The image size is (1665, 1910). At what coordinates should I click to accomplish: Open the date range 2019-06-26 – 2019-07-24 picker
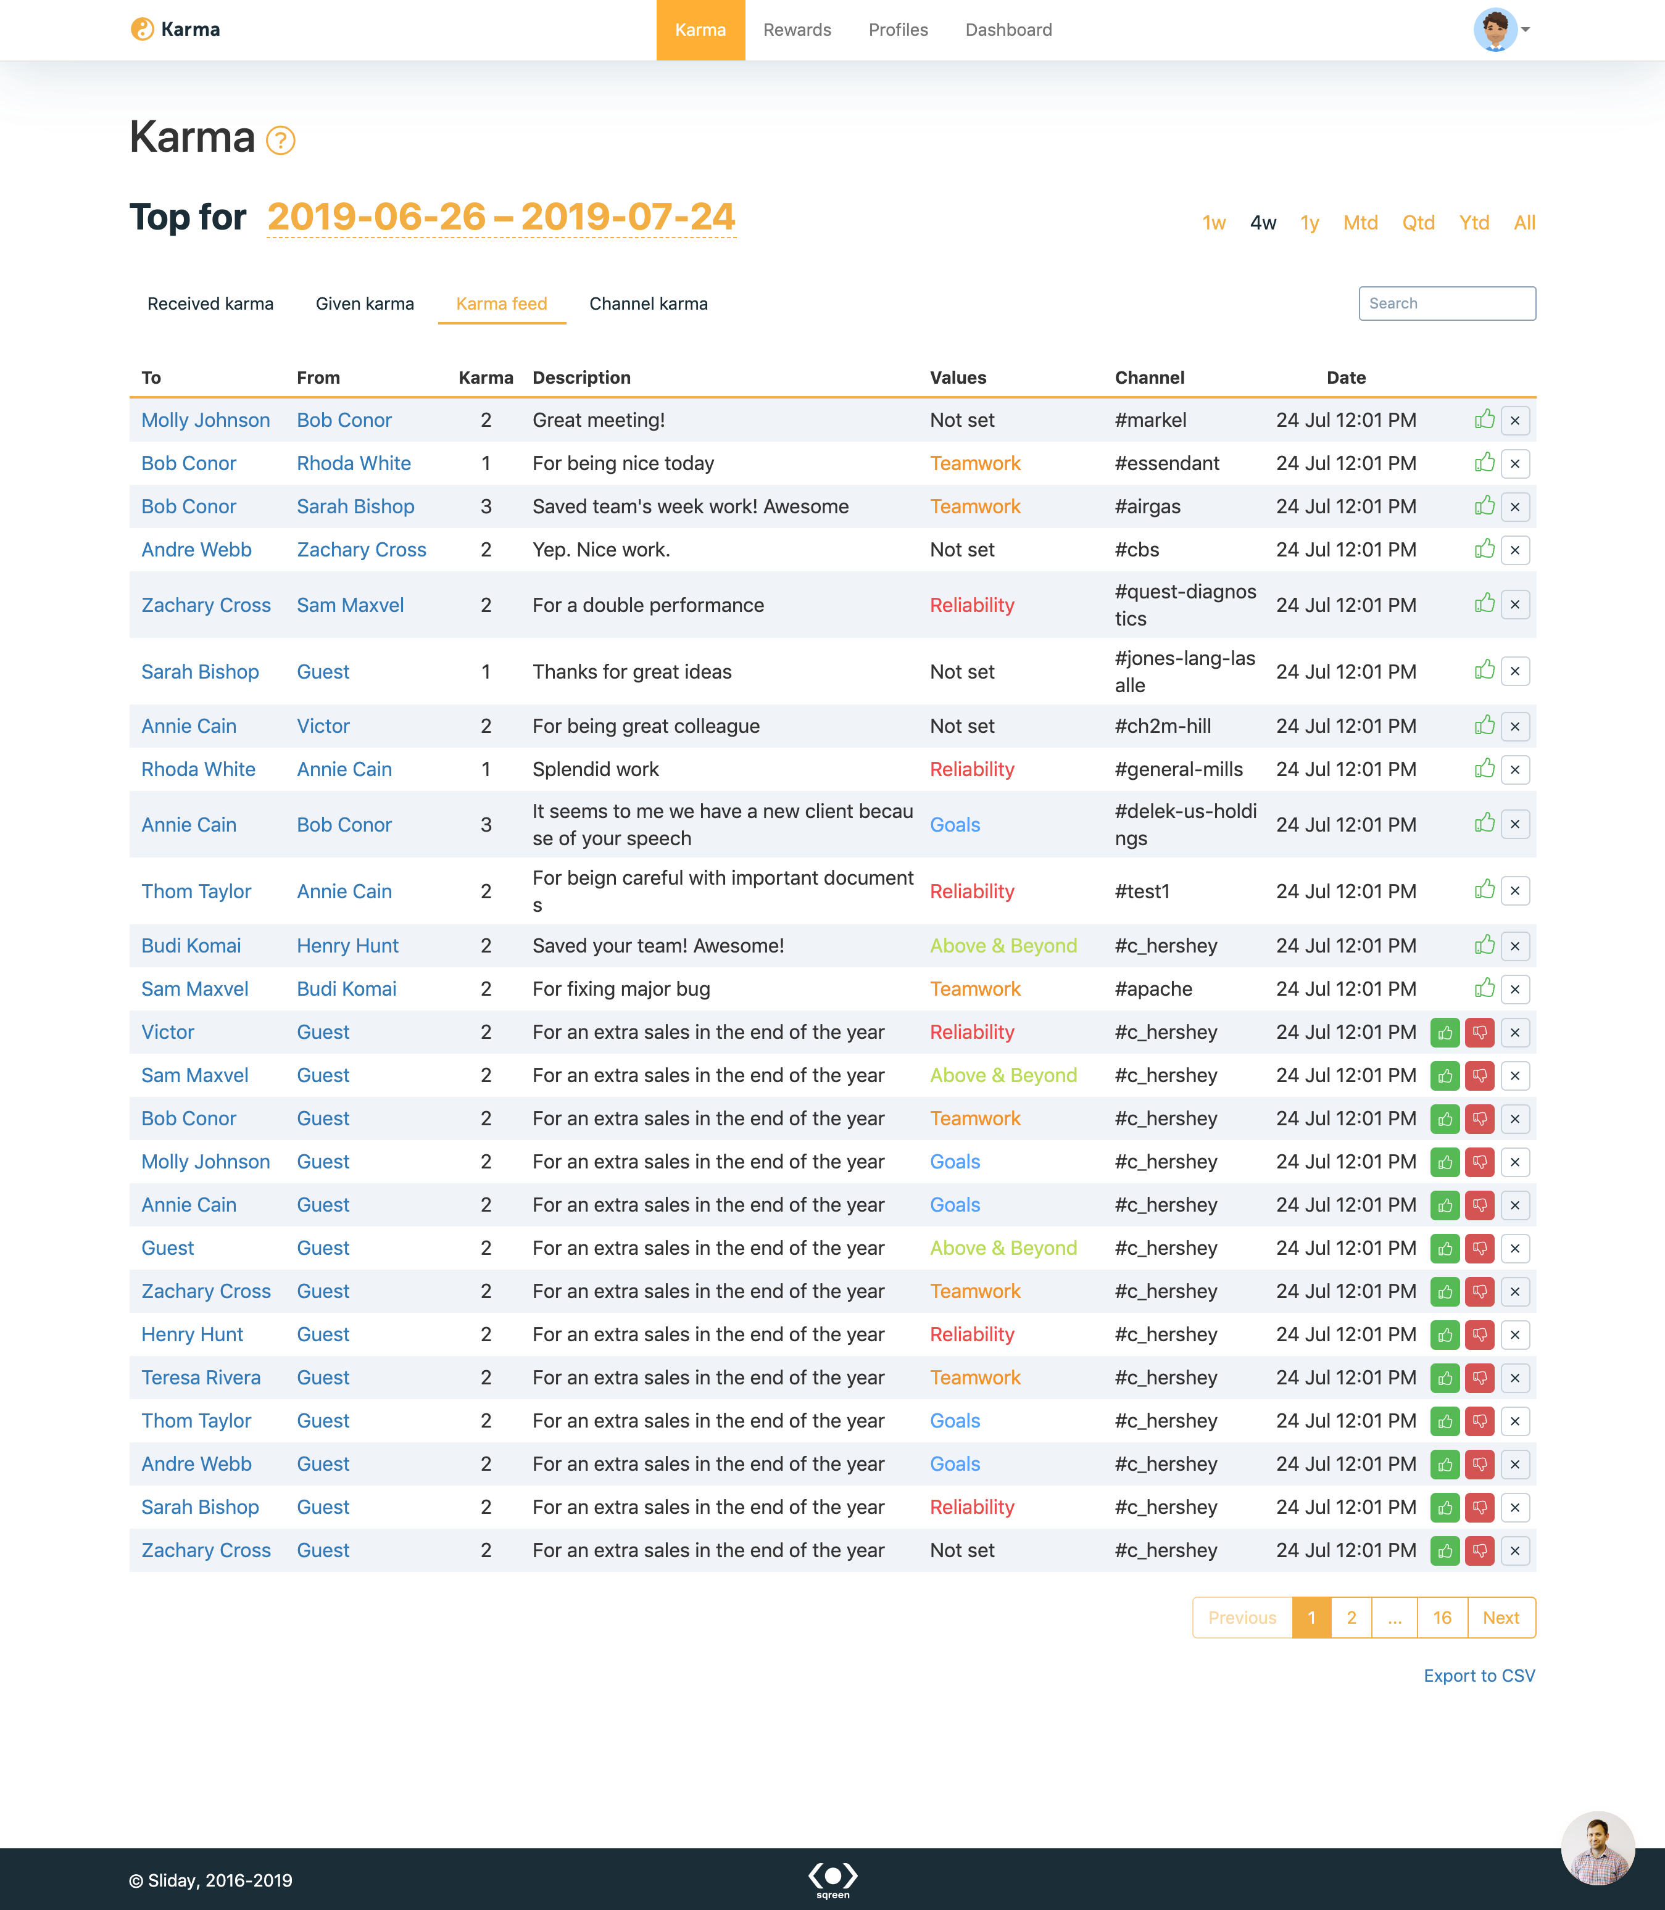501,217
